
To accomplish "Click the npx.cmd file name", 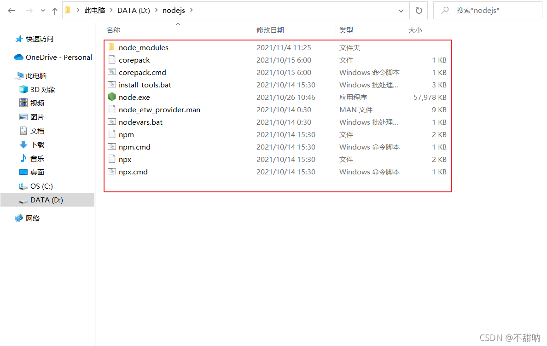I will 133,172.
